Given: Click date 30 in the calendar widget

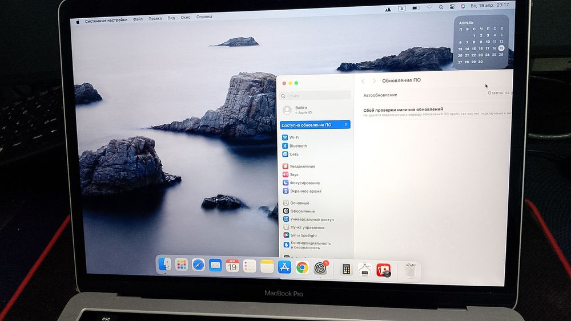Looking at the screenshot, I should tap(480, 62).
